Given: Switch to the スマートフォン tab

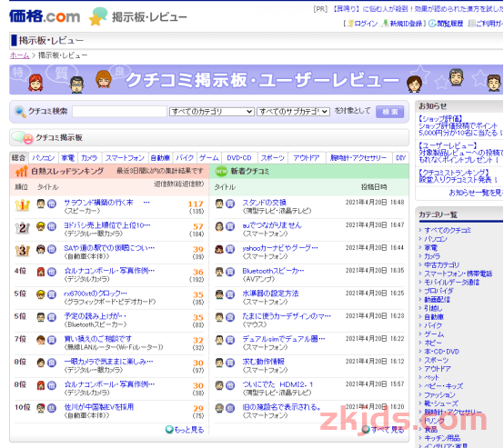Looking at the screenshot, I should click(125, 158).
